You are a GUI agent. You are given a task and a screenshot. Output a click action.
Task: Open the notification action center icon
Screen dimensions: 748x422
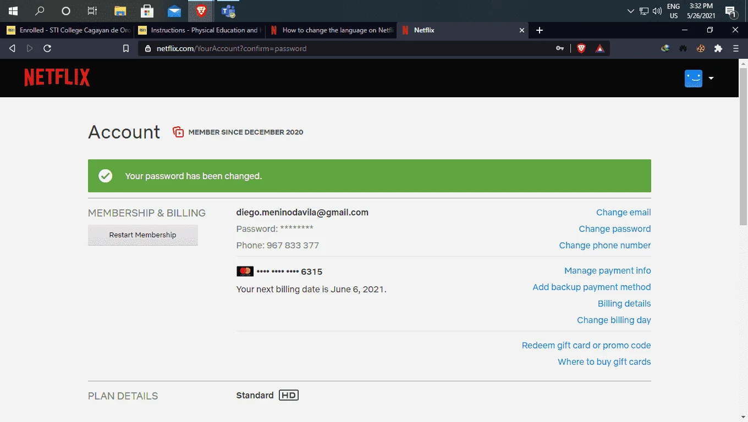731,11
